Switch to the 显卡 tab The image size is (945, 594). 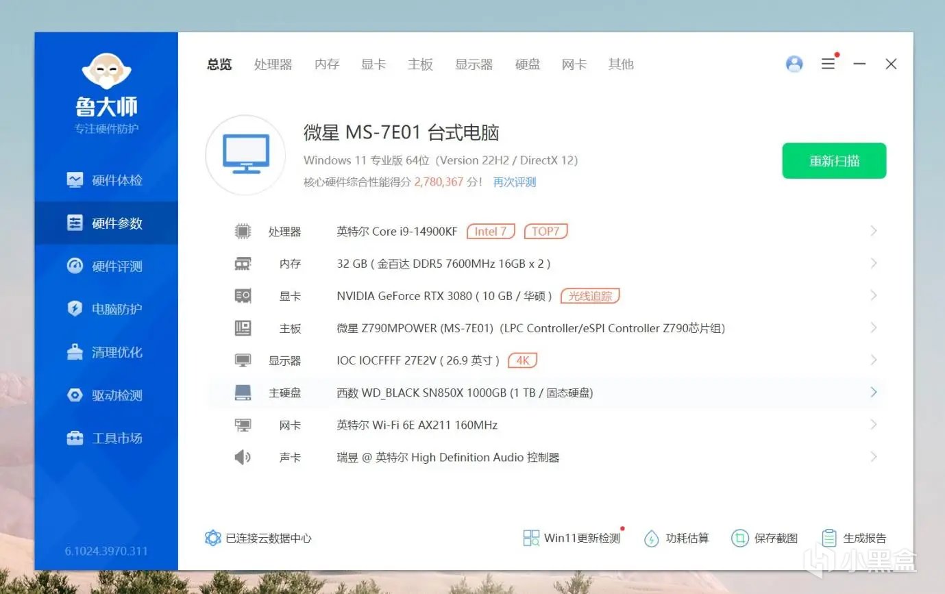click(x=373, y=64)
